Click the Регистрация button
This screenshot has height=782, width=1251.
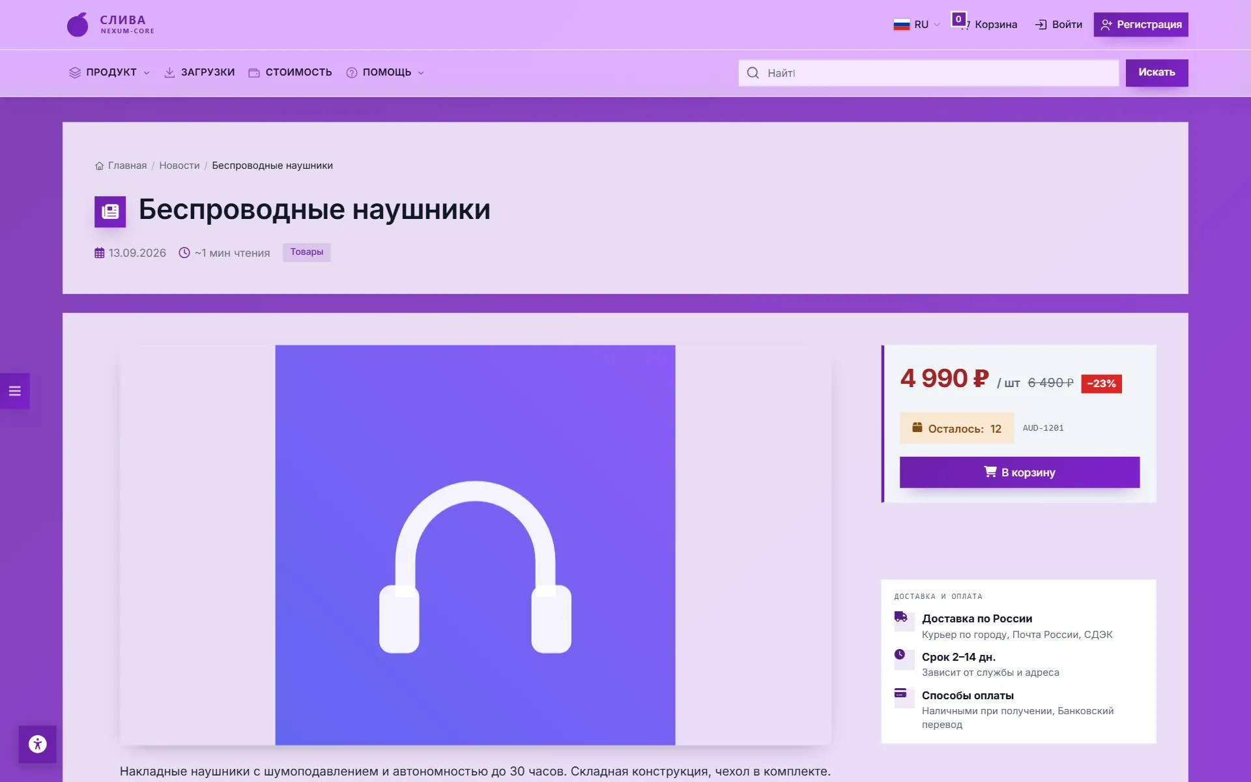pyautogui.click(x=1141, y=25)
